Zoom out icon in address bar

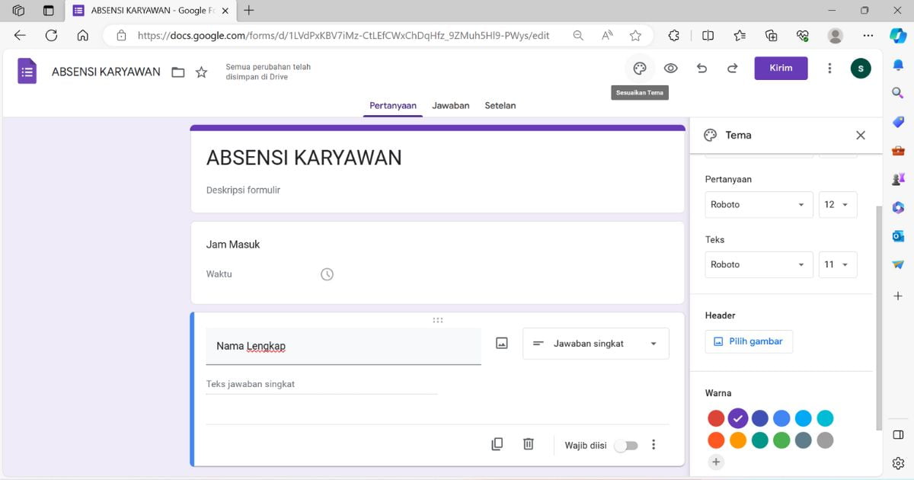click(x=578, y=35)
